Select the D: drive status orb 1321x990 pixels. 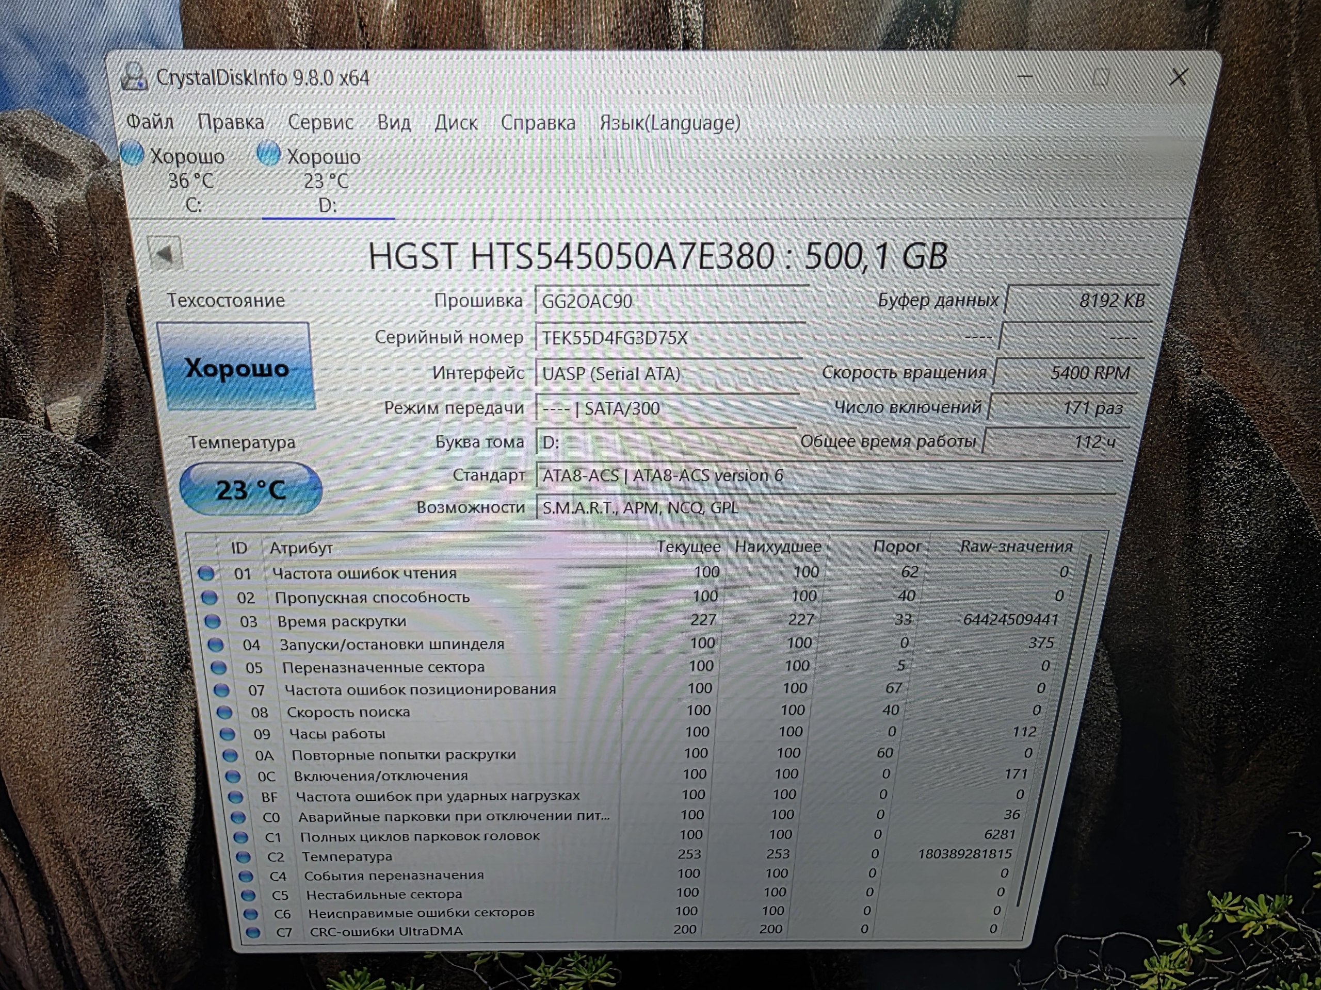coord(268,153)
